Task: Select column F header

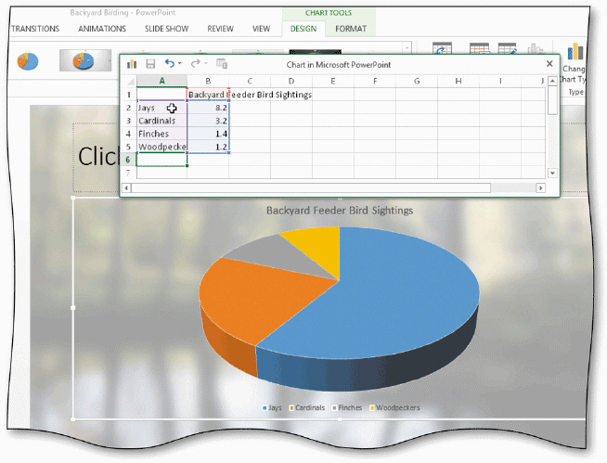Action: coord(375,81)
